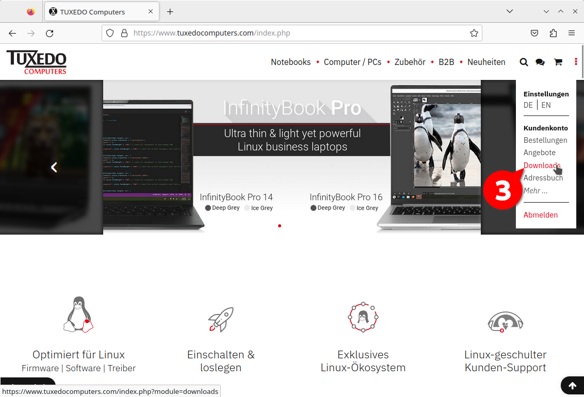Close the TUXEDO Computers tab
The height and width of the screenshot is (397, 584).
pos(151,11)
